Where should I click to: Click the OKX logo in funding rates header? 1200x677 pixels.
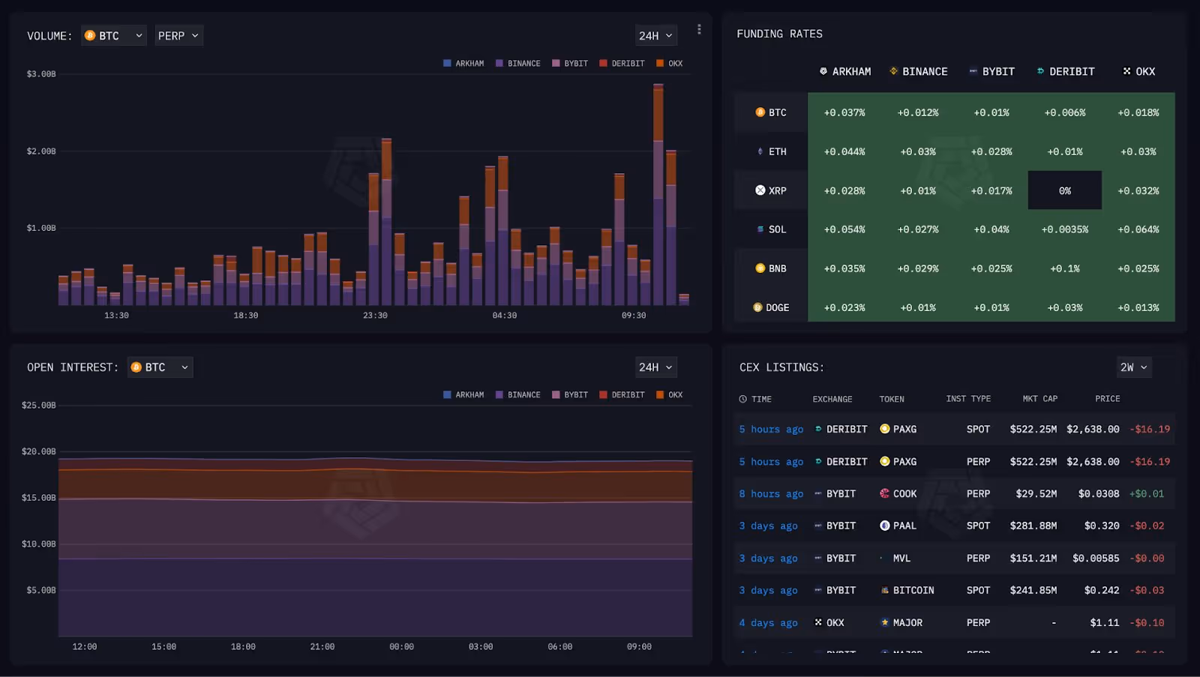1126,71
